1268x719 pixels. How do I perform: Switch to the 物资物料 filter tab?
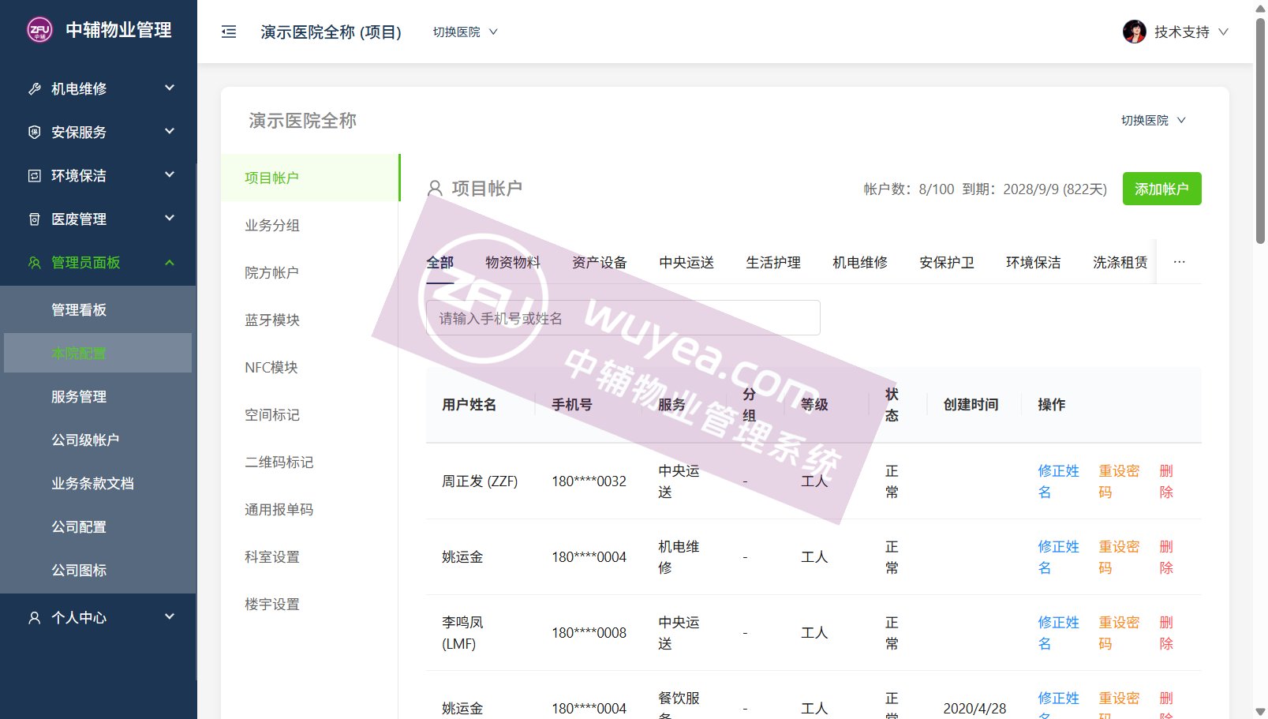click(x=513, y=262)
